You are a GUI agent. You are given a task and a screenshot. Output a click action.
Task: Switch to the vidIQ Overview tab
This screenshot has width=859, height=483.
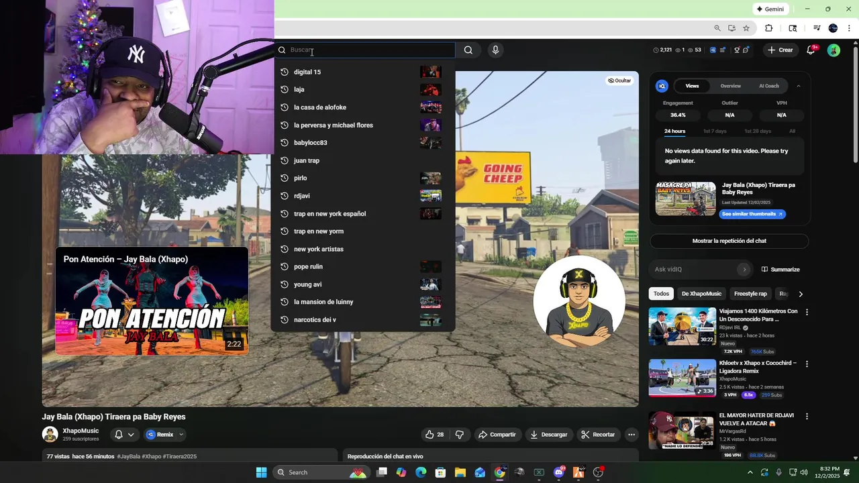coord(730,86)
